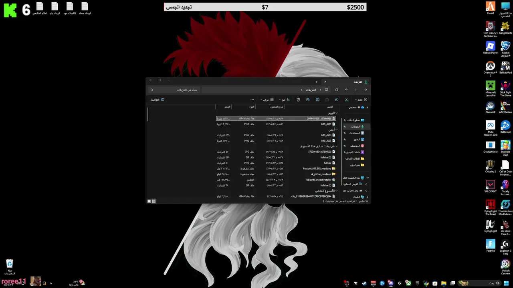Open Rocket League desktop icon
Screen dimensions: 513x288
(x=505, y=49)
